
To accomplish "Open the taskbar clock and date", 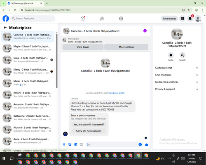I will (x=192, y=158).
